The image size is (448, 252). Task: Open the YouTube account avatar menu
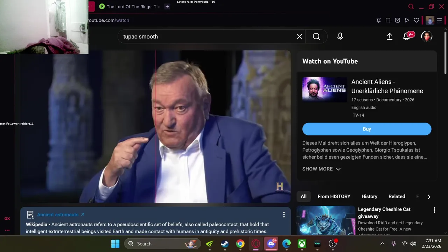427,36
